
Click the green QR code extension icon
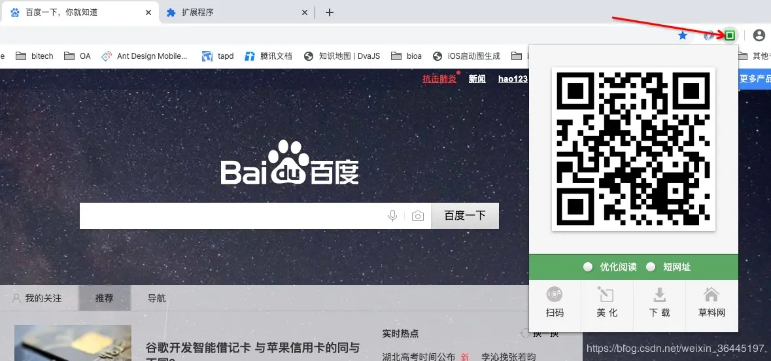pyautogui.click(x=730, y=35)
